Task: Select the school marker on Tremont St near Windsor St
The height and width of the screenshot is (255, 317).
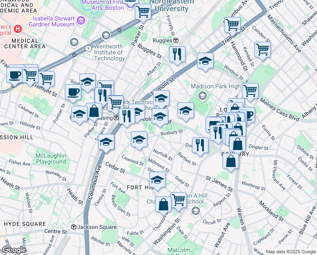Action: click(205, 61)
